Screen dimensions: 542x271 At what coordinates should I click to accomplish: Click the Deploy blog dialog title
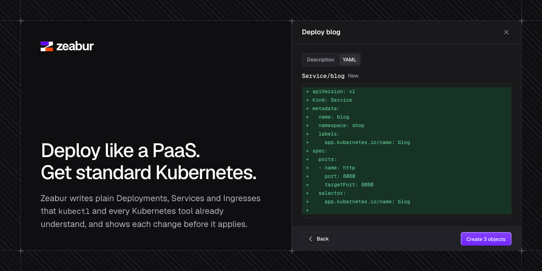tap(321, 32)
